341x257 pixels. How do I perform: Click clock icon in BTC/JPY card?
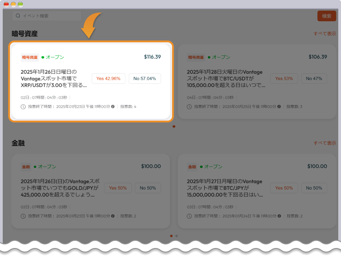[189, 216]
